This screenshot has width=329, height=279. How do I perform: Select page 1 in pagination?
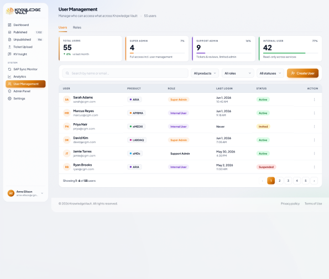[x=271, y=181]
